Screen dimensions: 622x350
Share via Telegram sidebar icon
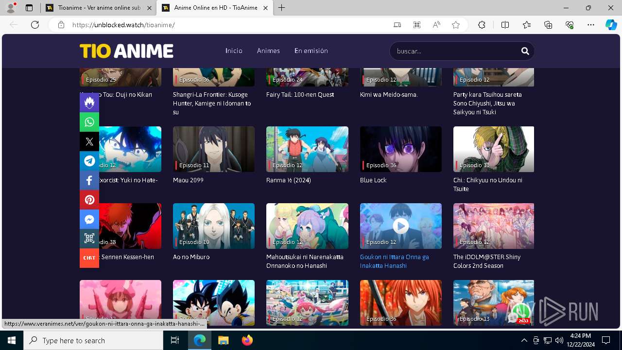pos(89,161)
